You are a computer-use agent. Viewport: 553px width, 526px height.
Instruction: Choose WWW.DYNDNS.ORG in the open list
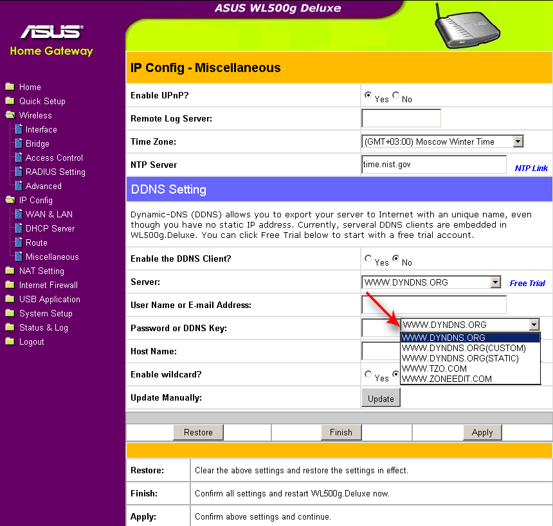(471, 338)
